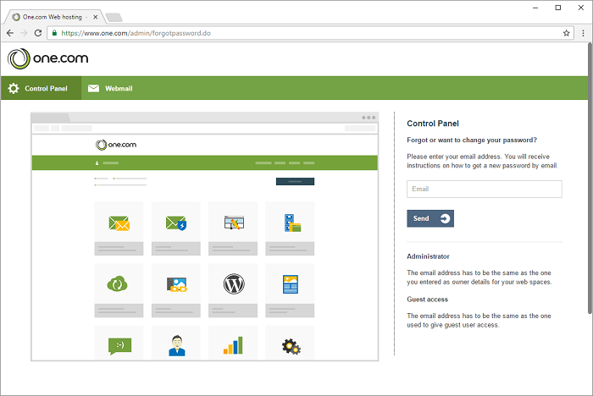Click the black gears settings icon
Image resolution: width=593 pixels, height=396 pixels.
tap(291, 347)
